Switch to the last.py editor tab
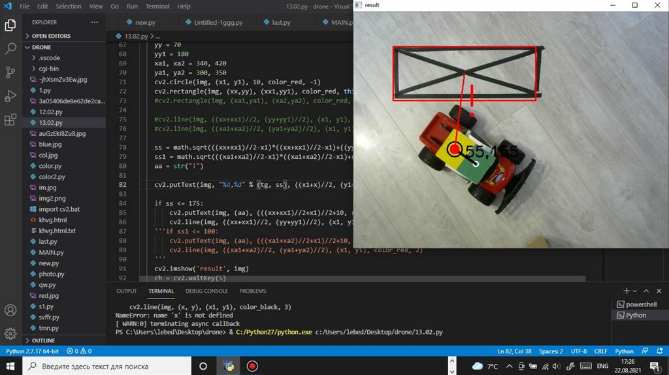Image resolution: width=669 pixels, height=375 pixels. (x=281, y=22)
